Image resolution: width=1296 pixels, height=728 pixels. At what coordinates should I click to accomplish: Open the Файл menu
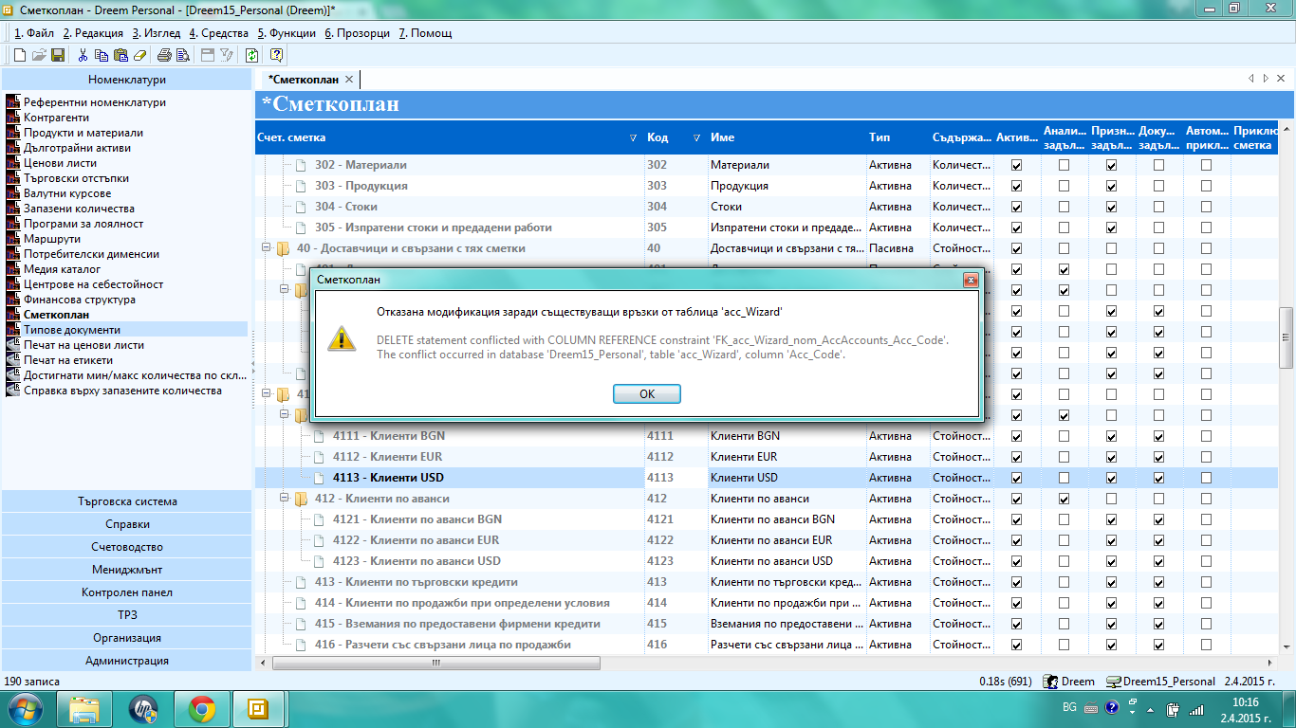34,33
